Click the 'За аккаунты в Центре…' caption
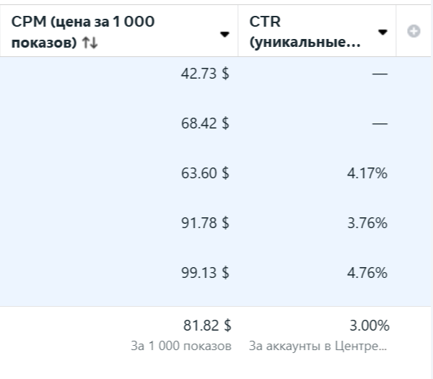Screen dimensions: 433x379 (x=318, y=346)
